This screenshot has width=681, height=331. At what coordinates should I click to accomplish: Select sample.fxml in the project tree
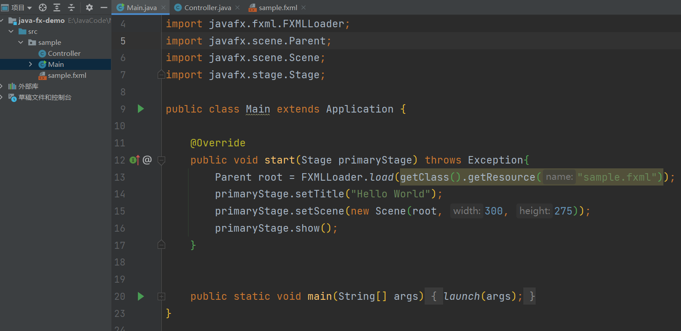pyautogui.click(x=67, y=75)
